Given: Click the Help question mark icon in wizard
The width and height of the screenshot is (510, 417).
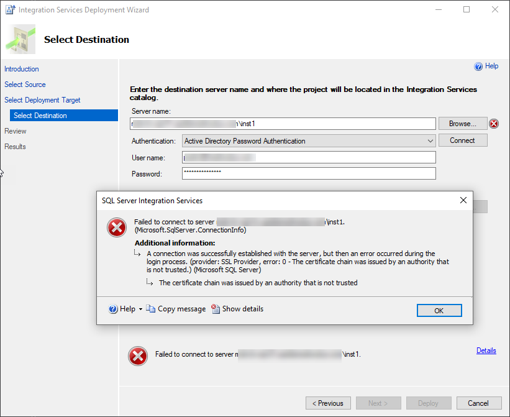Looking at the screenshot, I should coord(478,66).
